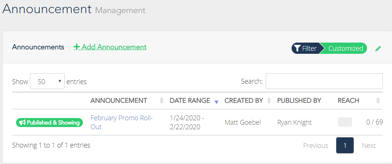392x164 pixels.
Task: Click Date Range sort arrow
Action: pos(217,102)
